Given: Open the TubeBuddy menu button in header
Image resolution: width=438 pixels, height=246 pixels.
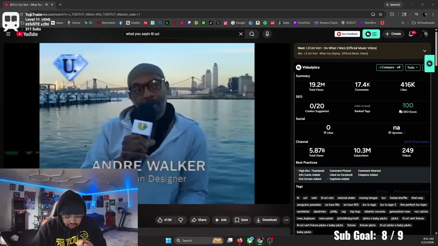Looking at the screenshot, I should (x=371, y=34).
